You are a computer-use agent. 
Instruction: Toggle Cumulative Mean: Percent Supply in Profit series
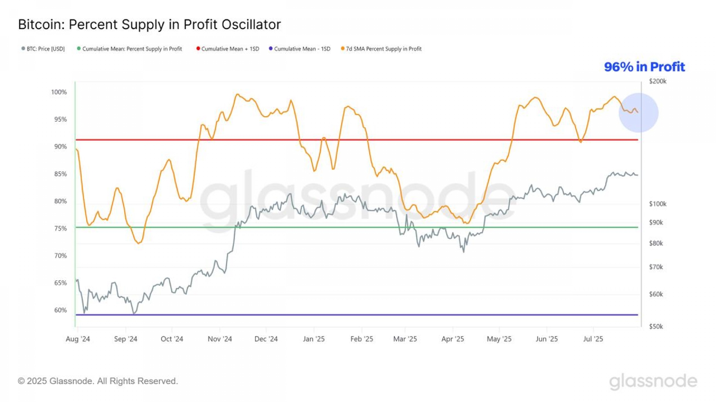click(132, 49)
